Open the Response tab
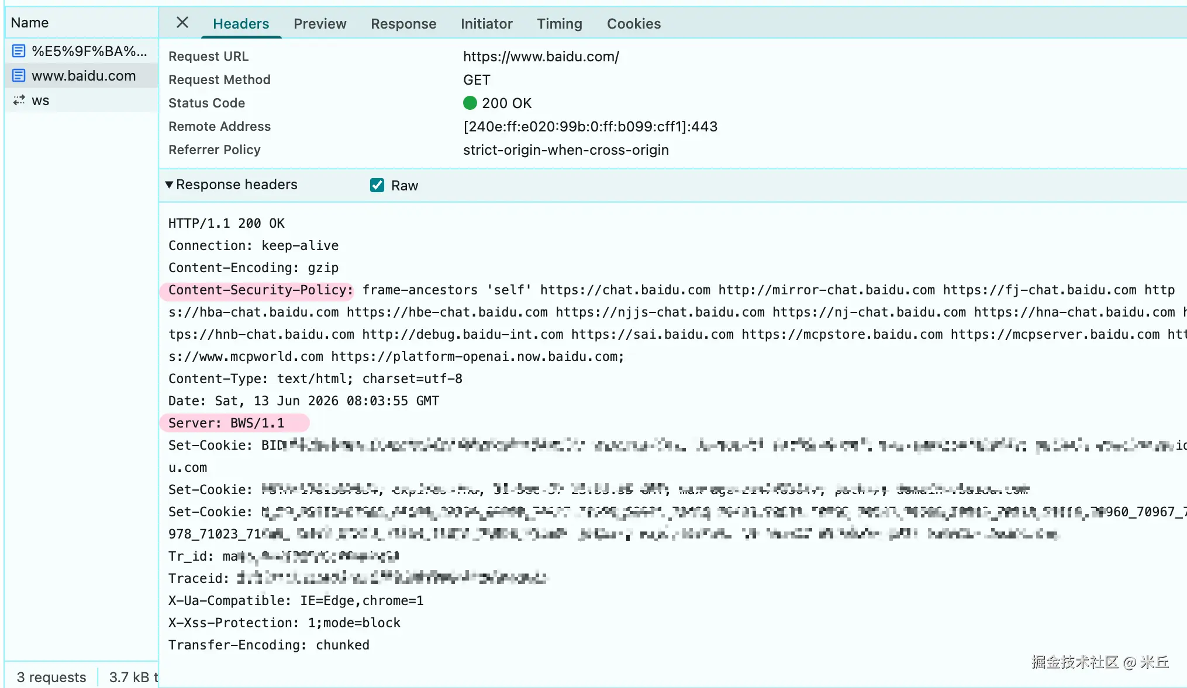The width and height of the screenshot is (1187, 688). click(403, 24)
